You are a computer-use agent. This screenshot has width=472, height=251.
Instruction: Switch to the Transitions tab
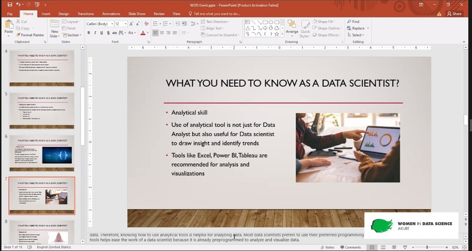pyautogui.click(x=86, y=14)
